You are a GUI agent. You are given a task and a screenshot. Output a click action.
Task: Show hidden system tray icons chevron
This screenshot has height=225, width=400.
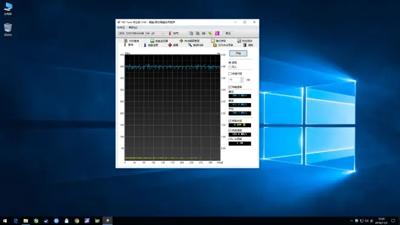pos(352,221)
